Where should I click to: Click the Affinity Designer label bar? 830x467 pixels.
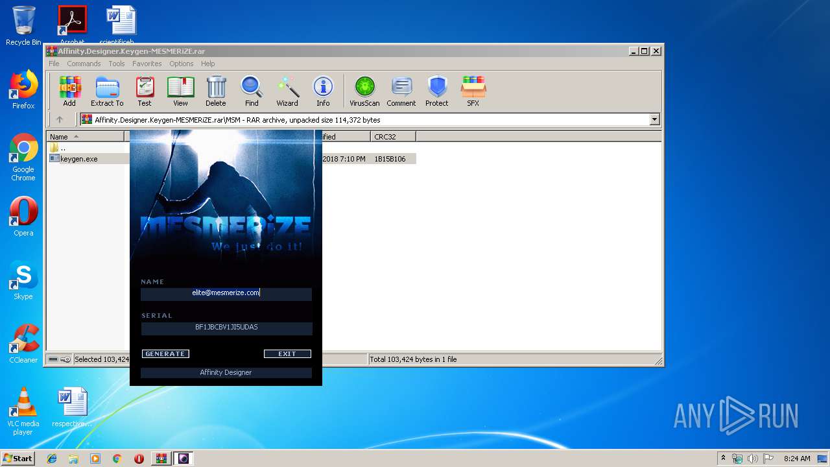[226, 372]
